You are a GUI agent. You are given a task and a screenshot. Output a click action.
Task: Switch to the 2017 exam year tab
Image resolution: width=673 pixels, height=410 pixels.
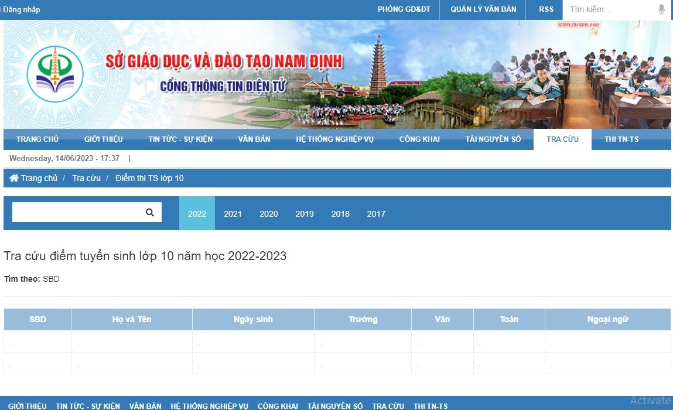pyautogui.click(x=376, y=214)
